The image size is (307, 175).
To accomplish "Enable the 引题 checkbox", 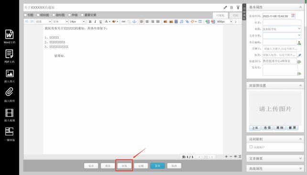I will (x=25, y=15).
